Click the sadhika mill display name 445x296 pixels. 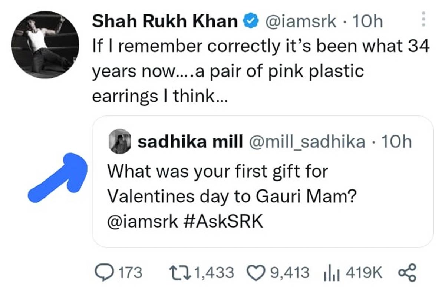click(x=190, y=142)
